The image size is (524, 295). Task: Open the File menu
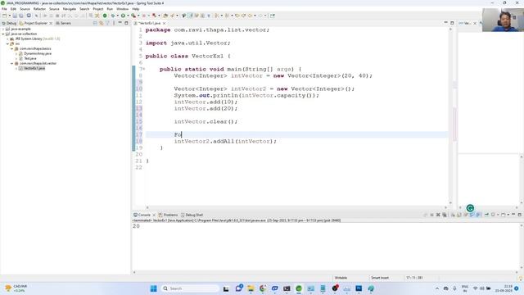[4, 9]
